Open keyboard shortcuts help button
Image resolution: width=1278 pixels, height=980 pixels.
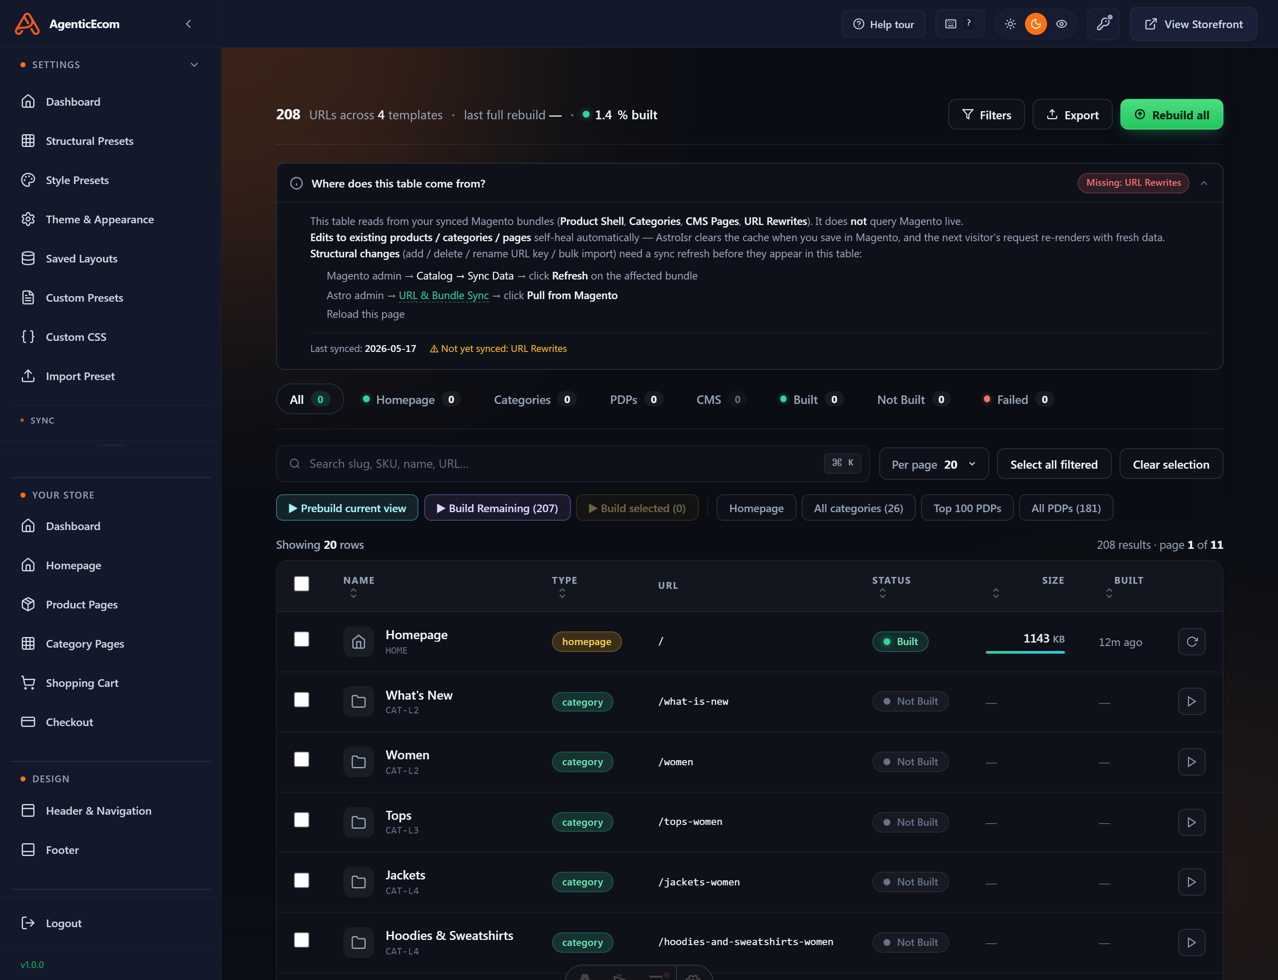pyautogui.click(x=959, y=24)
